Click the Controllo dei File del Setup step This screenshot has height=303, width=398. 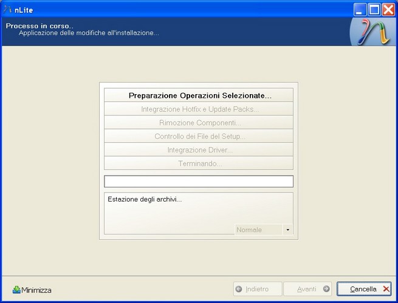point(199,137)
